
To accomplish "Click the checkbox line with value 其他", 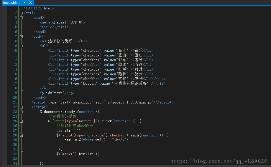I will point(101,79).
